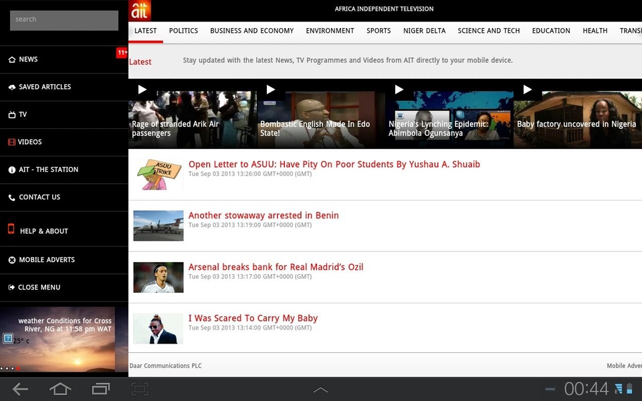Screen dimensions: 642x401
Task: Tap the Android back arrow
Action: (x=20, y=389)
